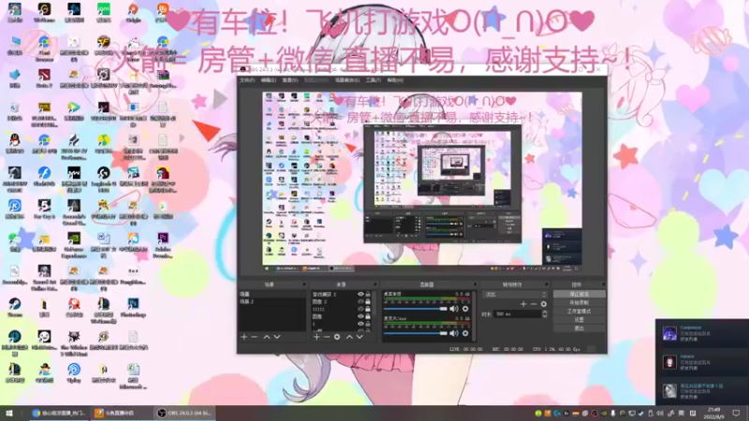Select 场景 2 in the scenes list
This screenshot has height=421, width=749.
(x=272, y=301)
